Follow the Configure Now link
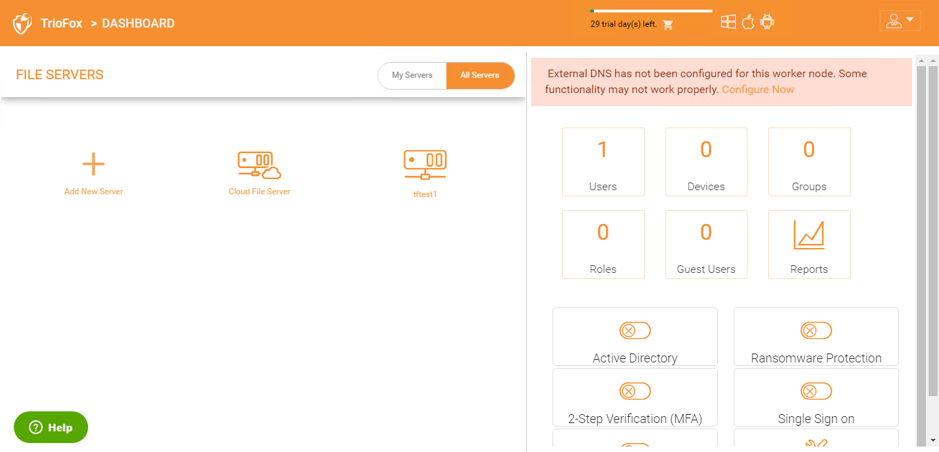939x452 pixels. click(x=758, y=90)
